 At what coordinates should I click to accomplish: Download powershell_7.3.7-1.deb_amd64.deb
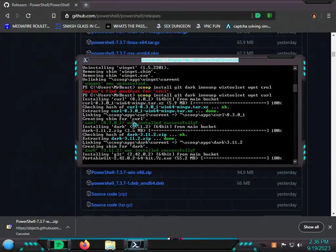pyautogui.click(x=128, y=183)
